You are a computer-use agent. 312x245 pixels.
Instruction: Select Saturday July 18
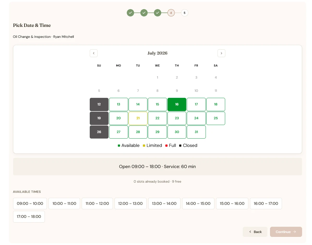pyautogui.click(x=216, y=104)
